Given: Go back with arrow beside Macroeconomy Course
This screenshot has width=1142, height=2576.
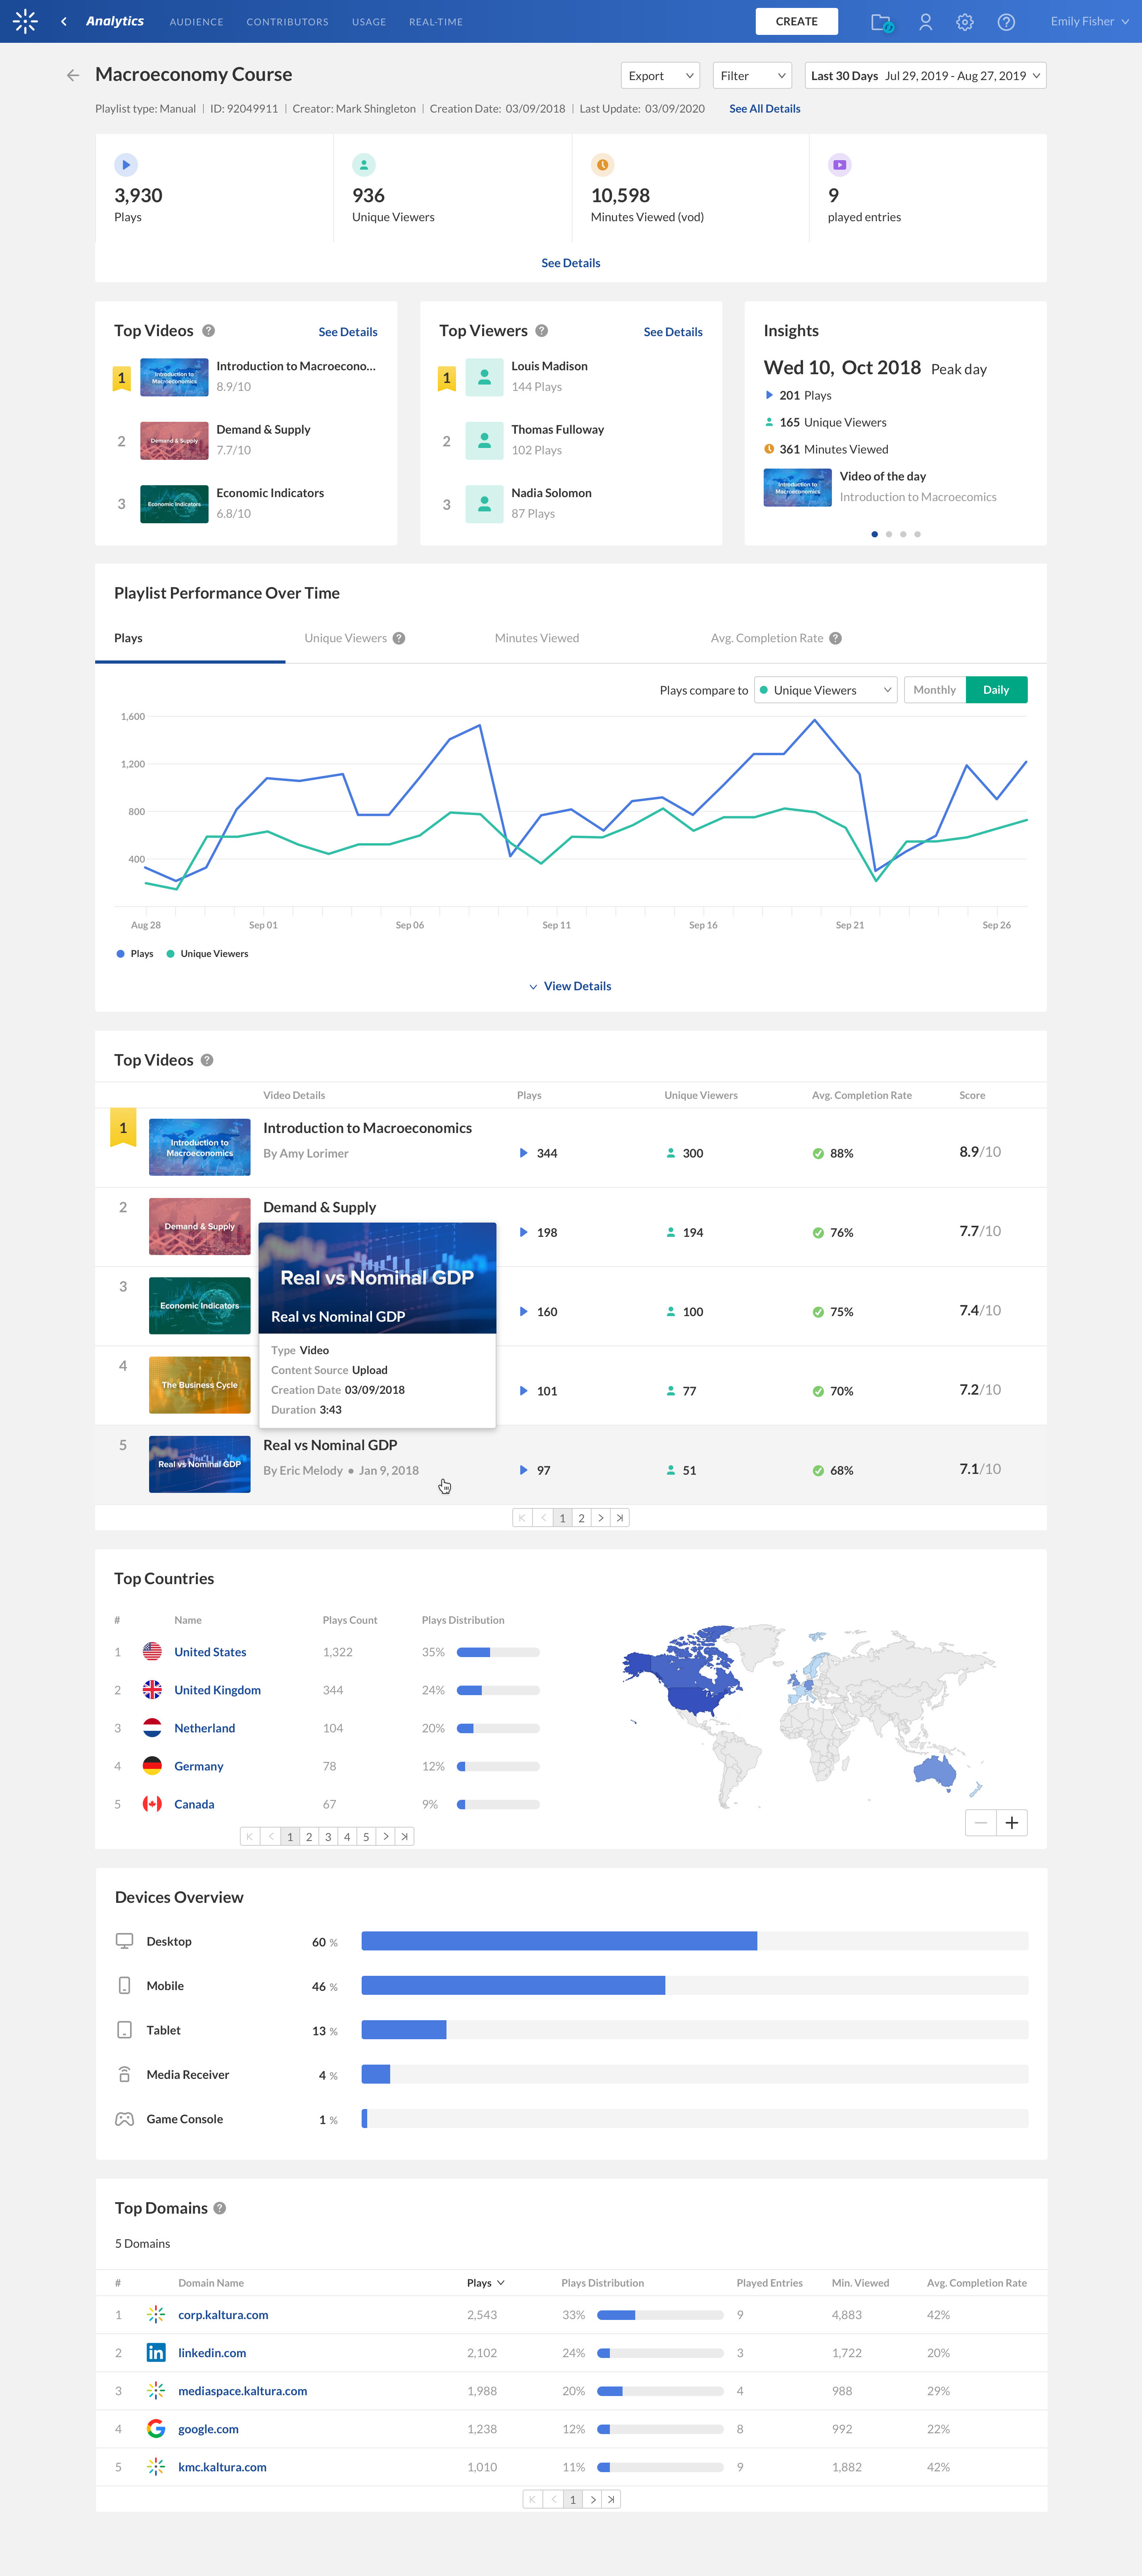Looking at the screenshot, I should coord(73,75).
